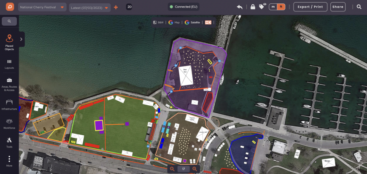Click the zoom in magnifier icon
367x174 pixels.
coord(194,169)
